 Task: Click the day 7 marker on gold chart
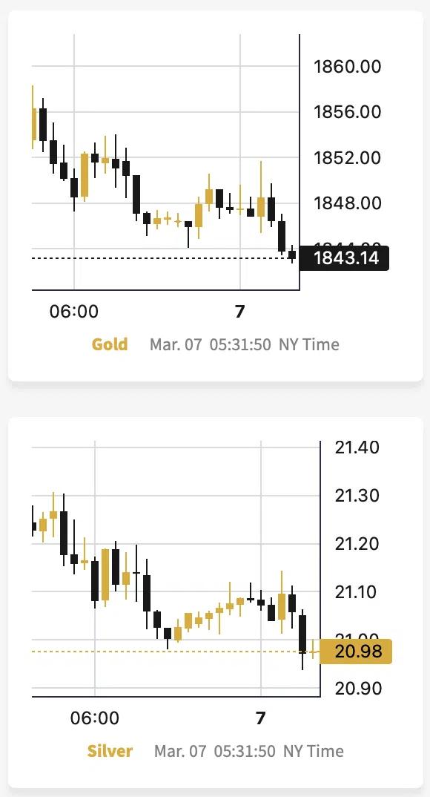coord(239,311)
